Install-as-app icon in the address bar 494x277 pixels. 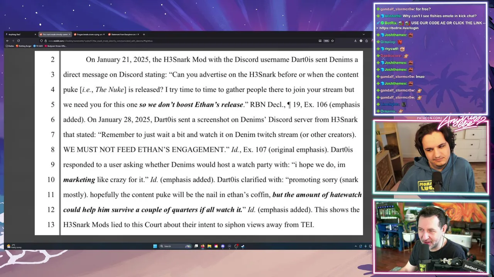(320, 41)
